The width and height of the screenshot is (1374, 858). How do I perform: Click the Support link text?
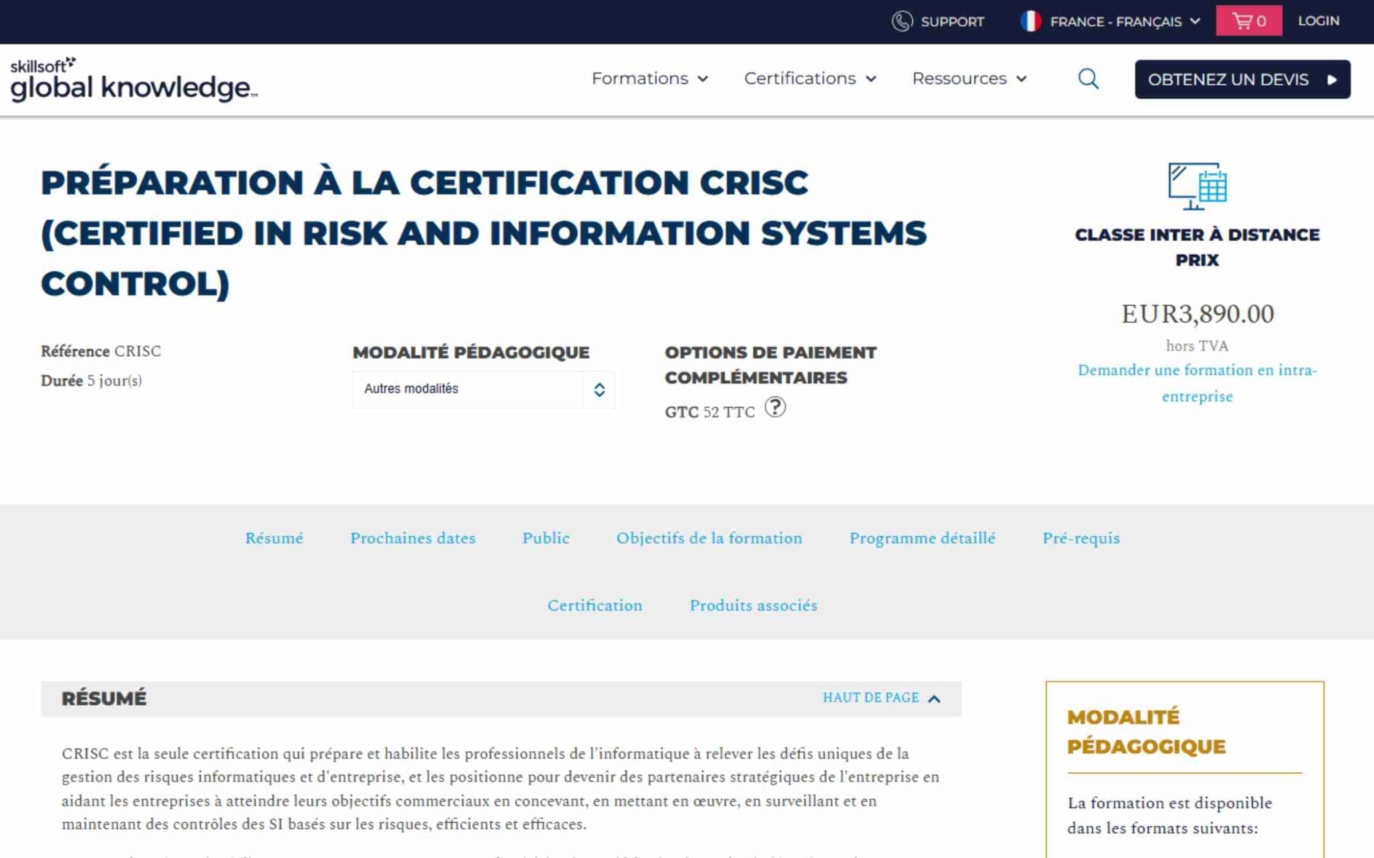952,21
